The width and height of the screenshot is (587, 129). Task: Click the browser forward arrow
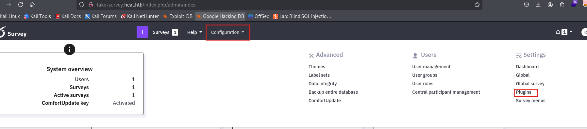[x=9, y=5]
